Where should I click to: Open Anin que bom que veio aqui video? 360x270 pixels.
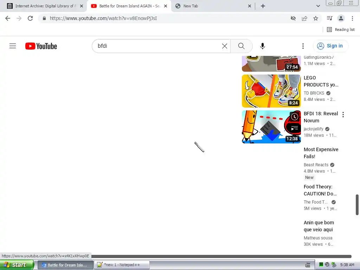(x=319, y=226)
